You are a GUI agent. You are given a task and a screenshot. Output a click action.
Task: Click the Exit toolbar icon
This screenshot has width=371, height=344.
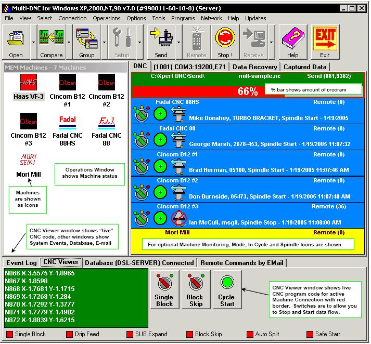(x=325, y=42)
